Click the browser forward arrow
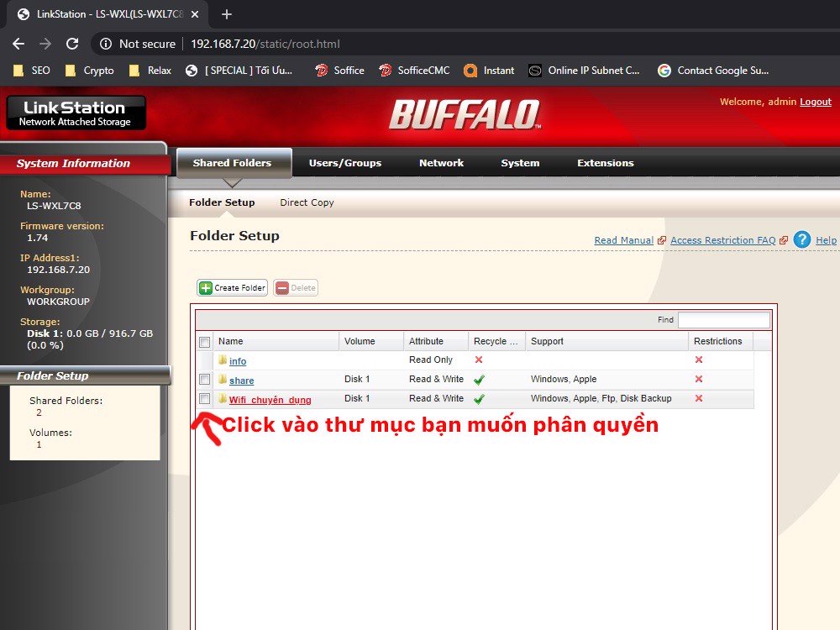This screenshot has width=840, height=630. tap(45, 44)
